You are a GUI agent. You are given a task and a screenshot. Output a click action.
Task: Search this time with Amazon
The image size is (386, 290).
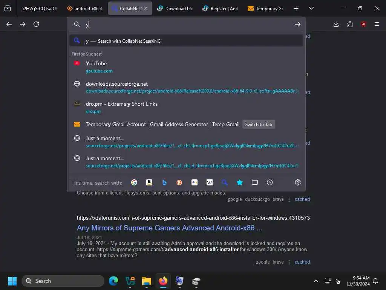point(149,182)
